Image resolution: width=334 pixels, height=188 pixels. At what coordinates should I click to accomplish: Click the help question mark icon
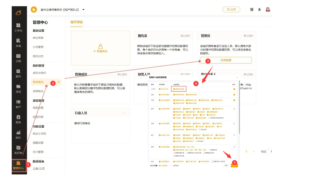pos(252,9)
